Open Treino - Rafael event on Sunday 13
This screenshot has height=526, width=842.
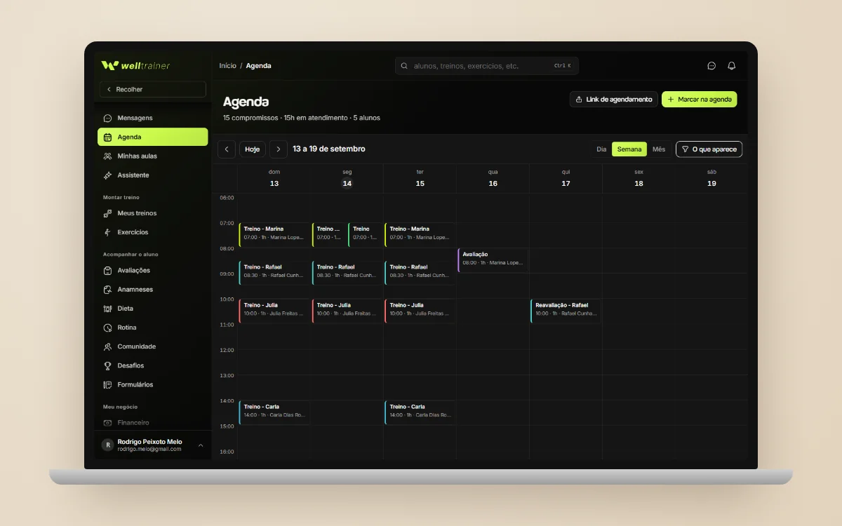tap(274, 273)
